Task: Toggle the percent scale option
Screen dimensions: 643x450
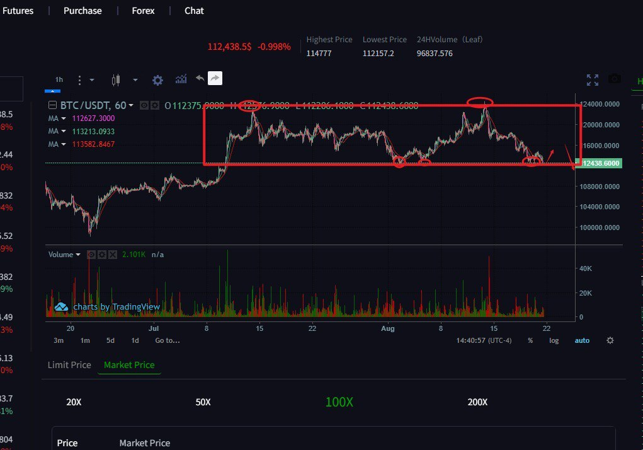Action: pos(530,340)
